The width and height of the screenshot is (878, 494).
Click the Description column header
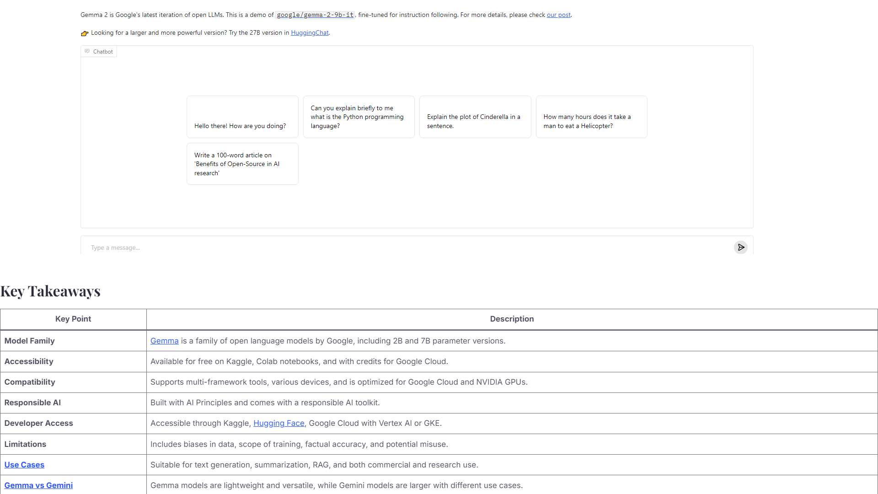pos(512,319)
